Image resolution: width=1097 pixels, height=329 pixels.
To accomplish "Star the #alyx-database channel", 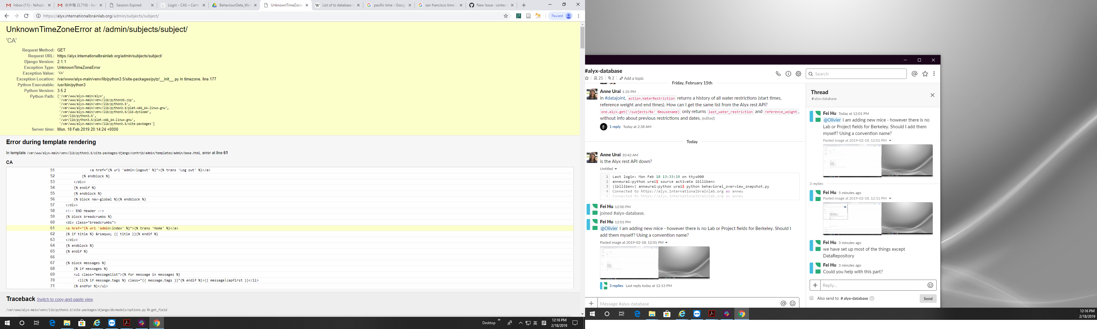I will (x=586, y=78).
